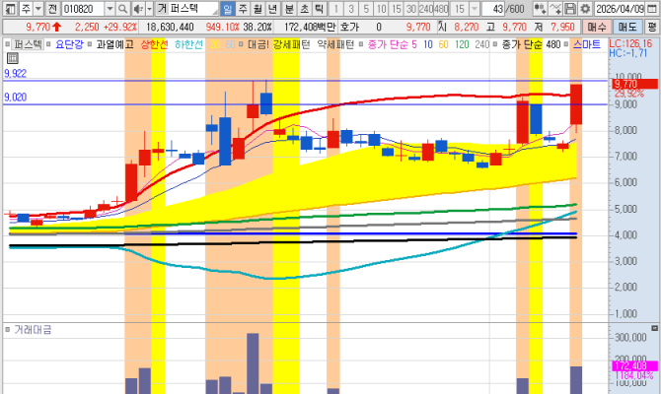Select the 분 minute chart period button

pyautogui.click(x=289, y=8)
